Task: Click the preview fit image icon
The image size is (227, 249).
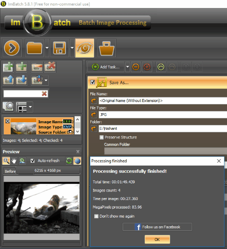Action: (x=22, y=161)
